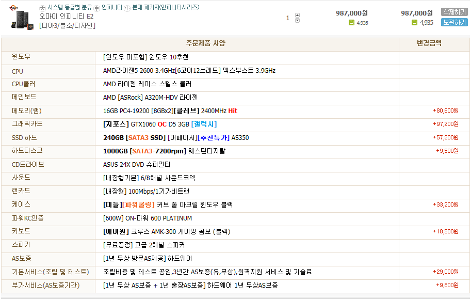Open 본체 패키지(인피니티시리즈) category link
The width and height of the screenshot is (471, 300).
point(166,7)
